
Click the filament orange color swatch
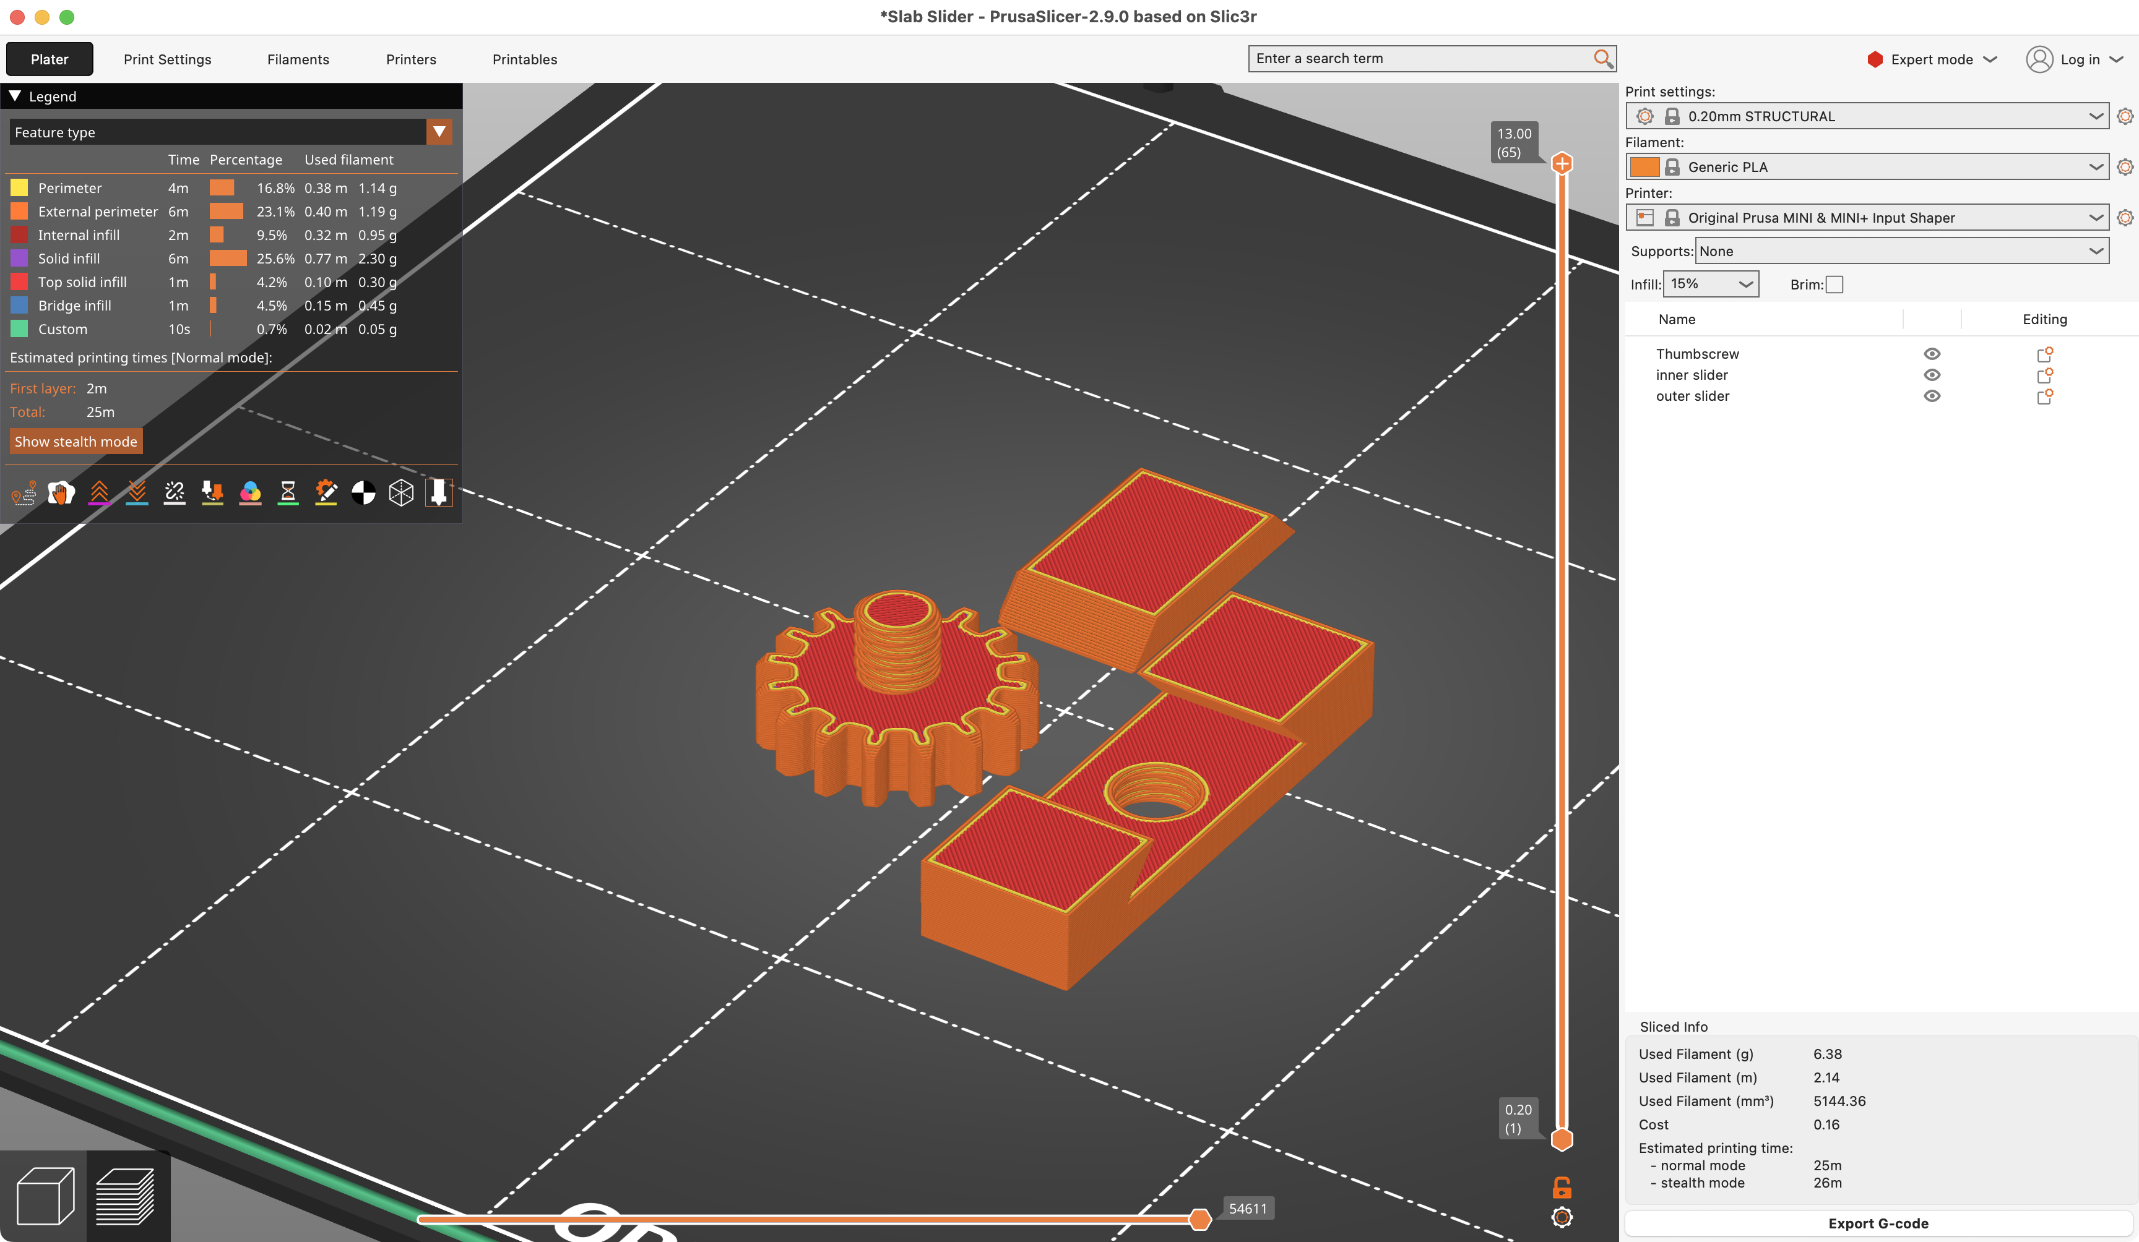pyautogui.click(x=1644, y=167)
